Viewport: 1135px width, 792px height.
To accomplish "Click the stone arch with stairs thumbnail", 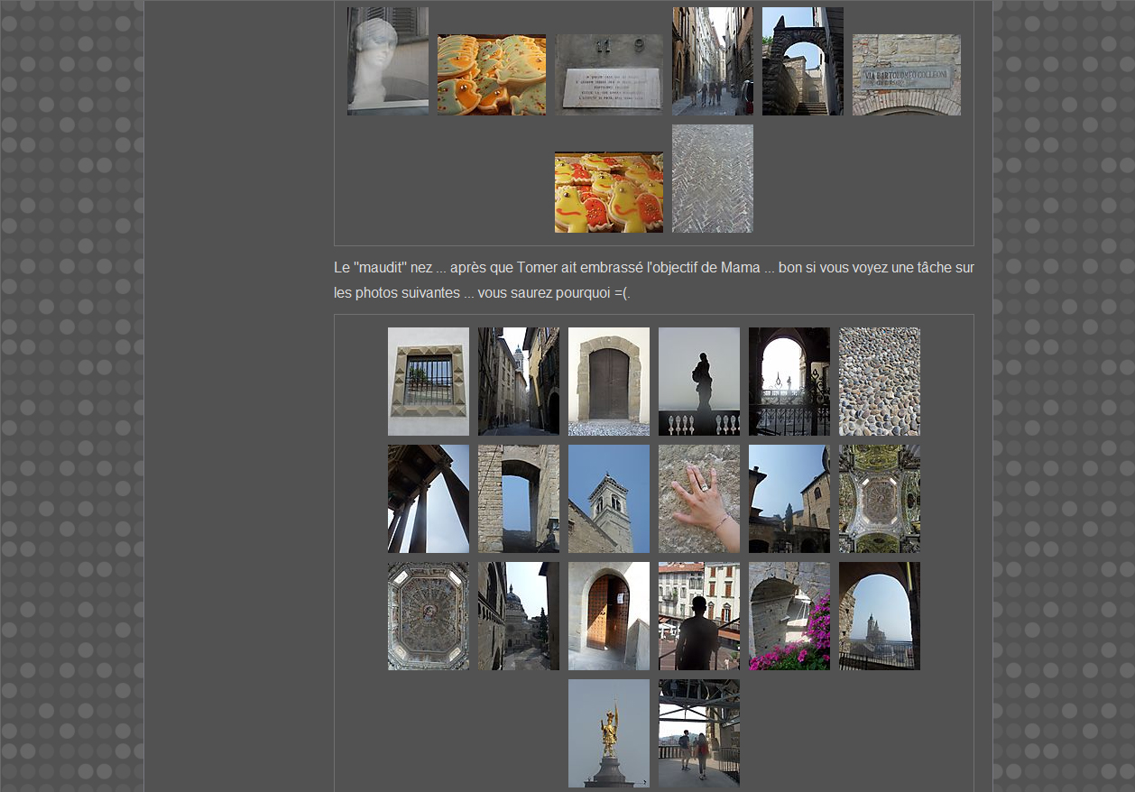I will click(803, 61).
